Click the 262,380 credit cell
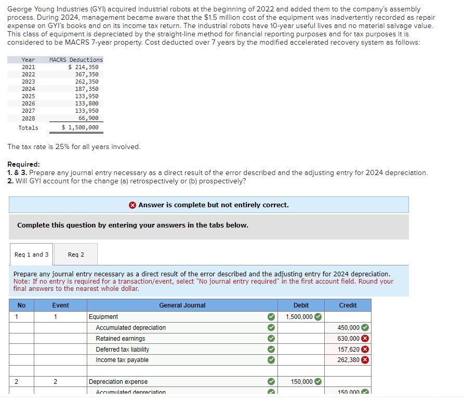 click(348, 360)
